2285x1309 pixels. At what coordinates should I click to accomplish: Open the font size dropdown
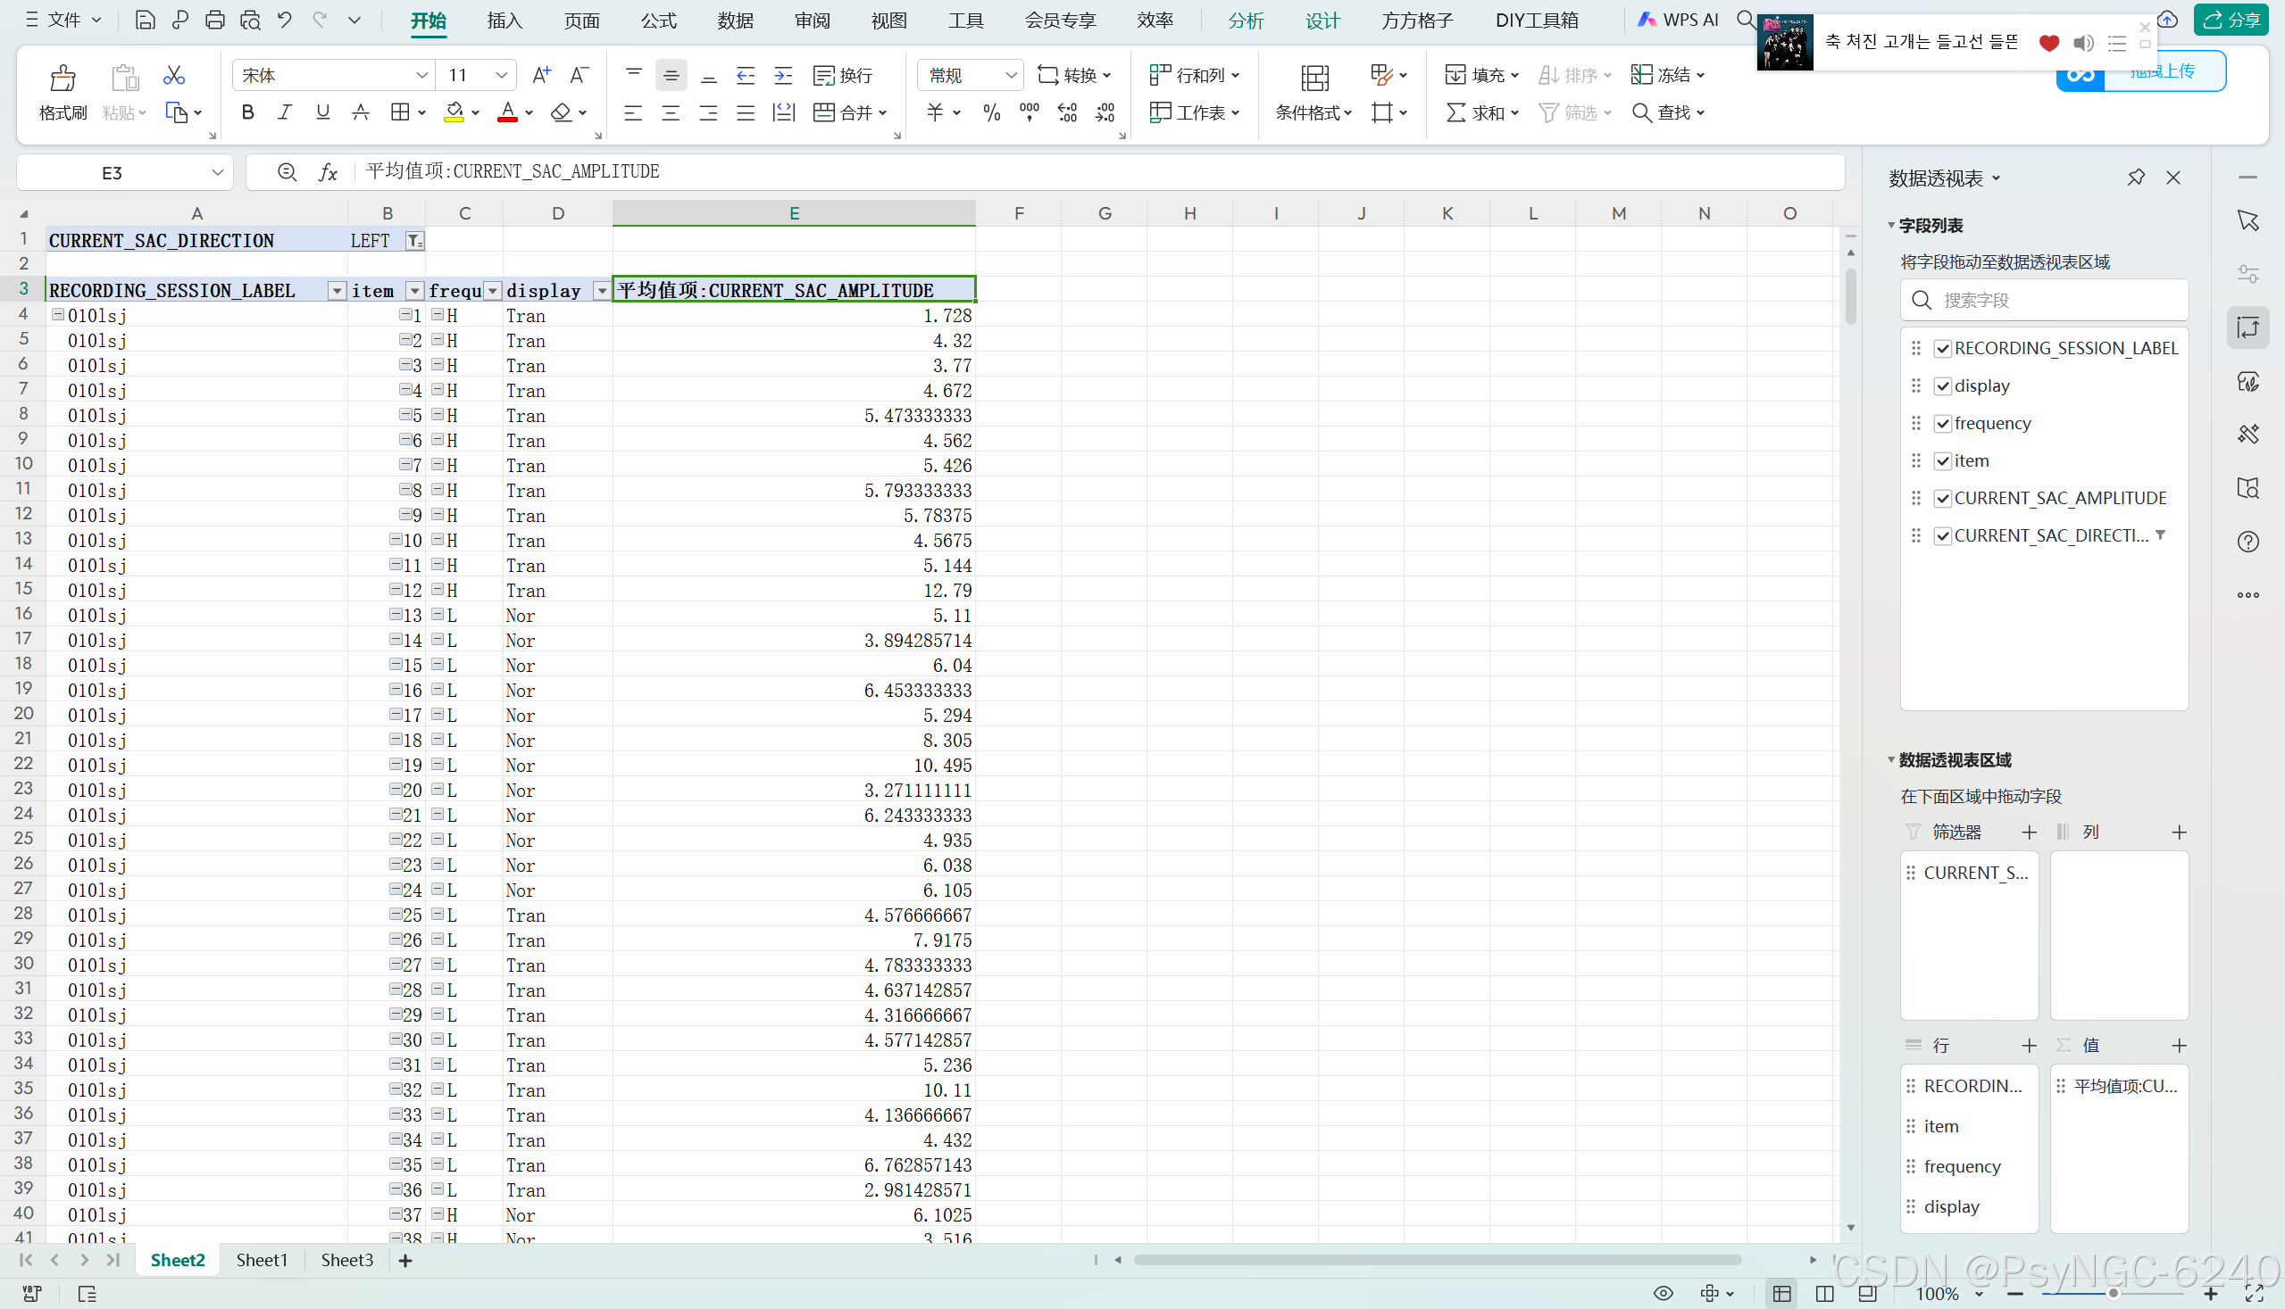[501, 75]
